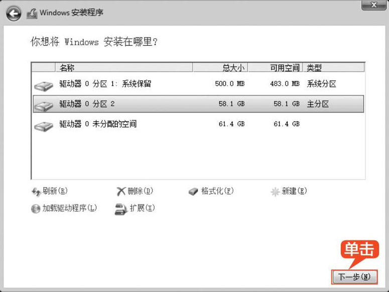Viewport: 389px width, 292px height.
Task: Click the 扩展 drive arrow icon
Action: (121, 209)
